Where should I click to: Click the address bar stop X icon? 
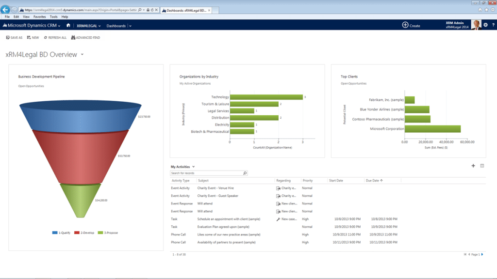tap(156, 10)
